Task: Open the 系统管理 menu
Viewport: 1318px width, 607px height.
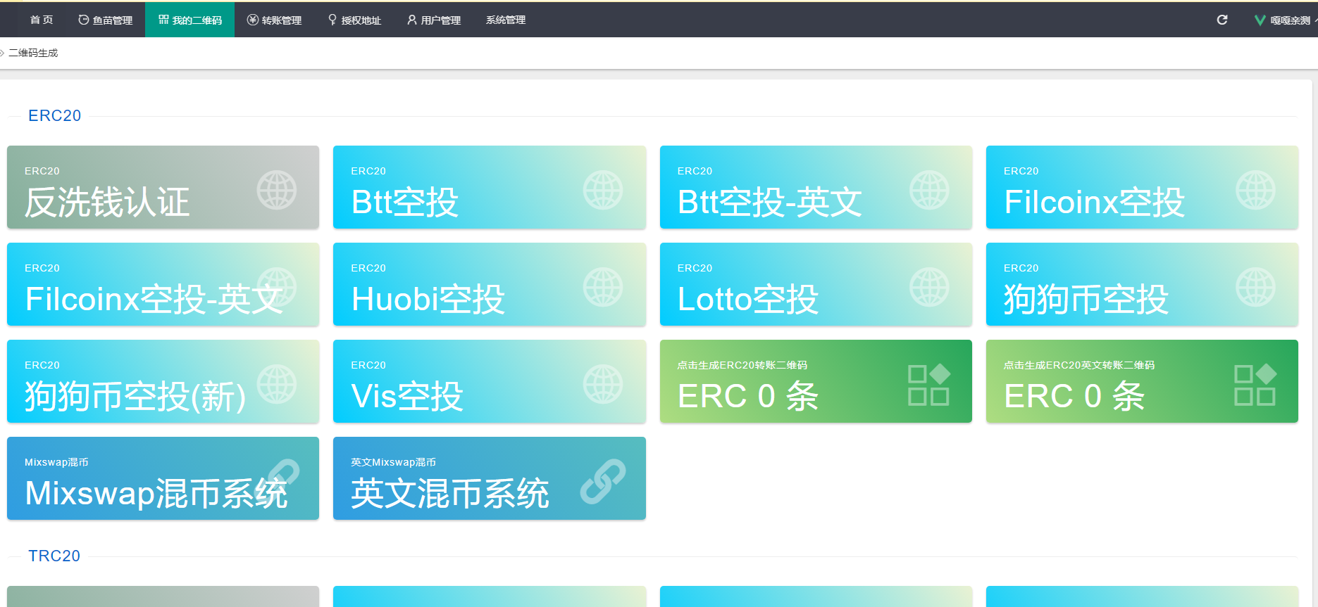Action: (x=506, y=20)
